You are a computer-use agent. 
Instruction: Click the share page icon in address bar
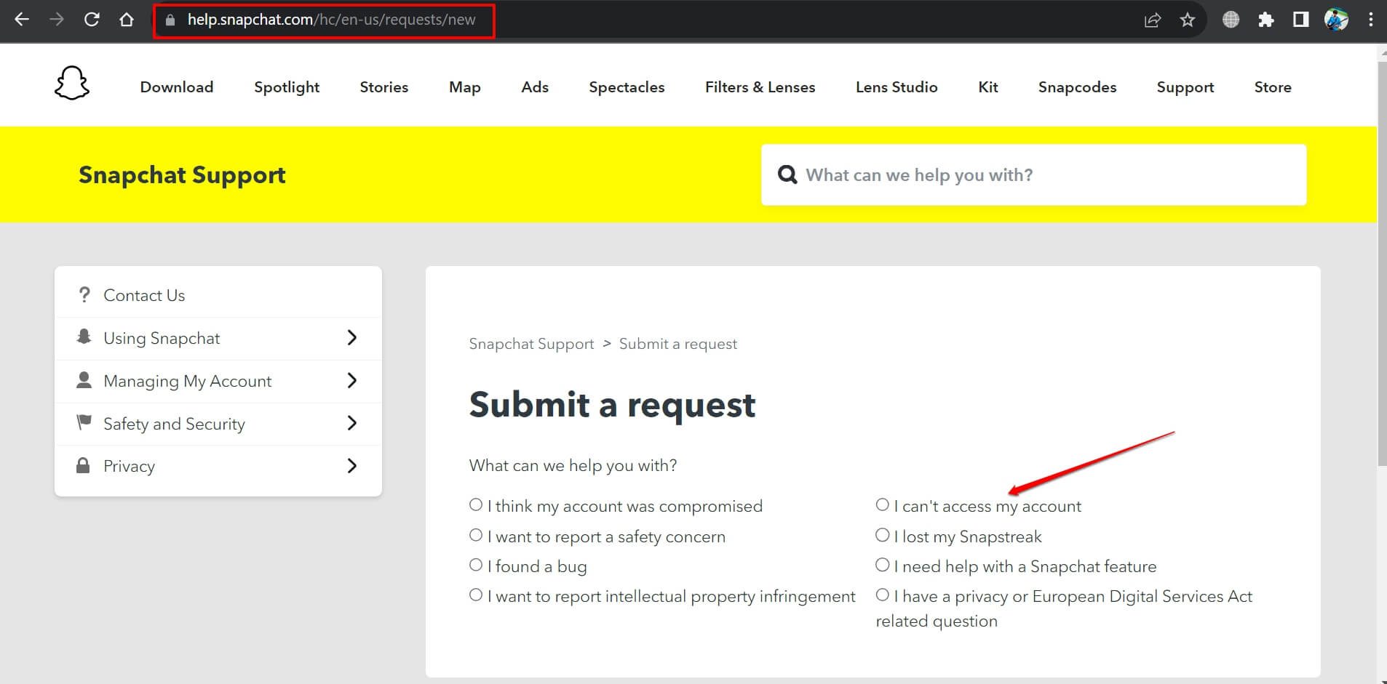point(1152,20)
